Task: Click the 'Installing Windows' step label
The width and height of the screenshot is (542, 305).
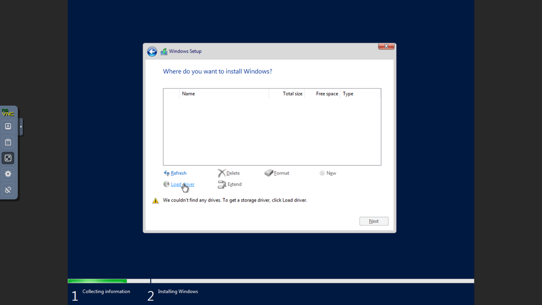Action: tap(178, 291)
